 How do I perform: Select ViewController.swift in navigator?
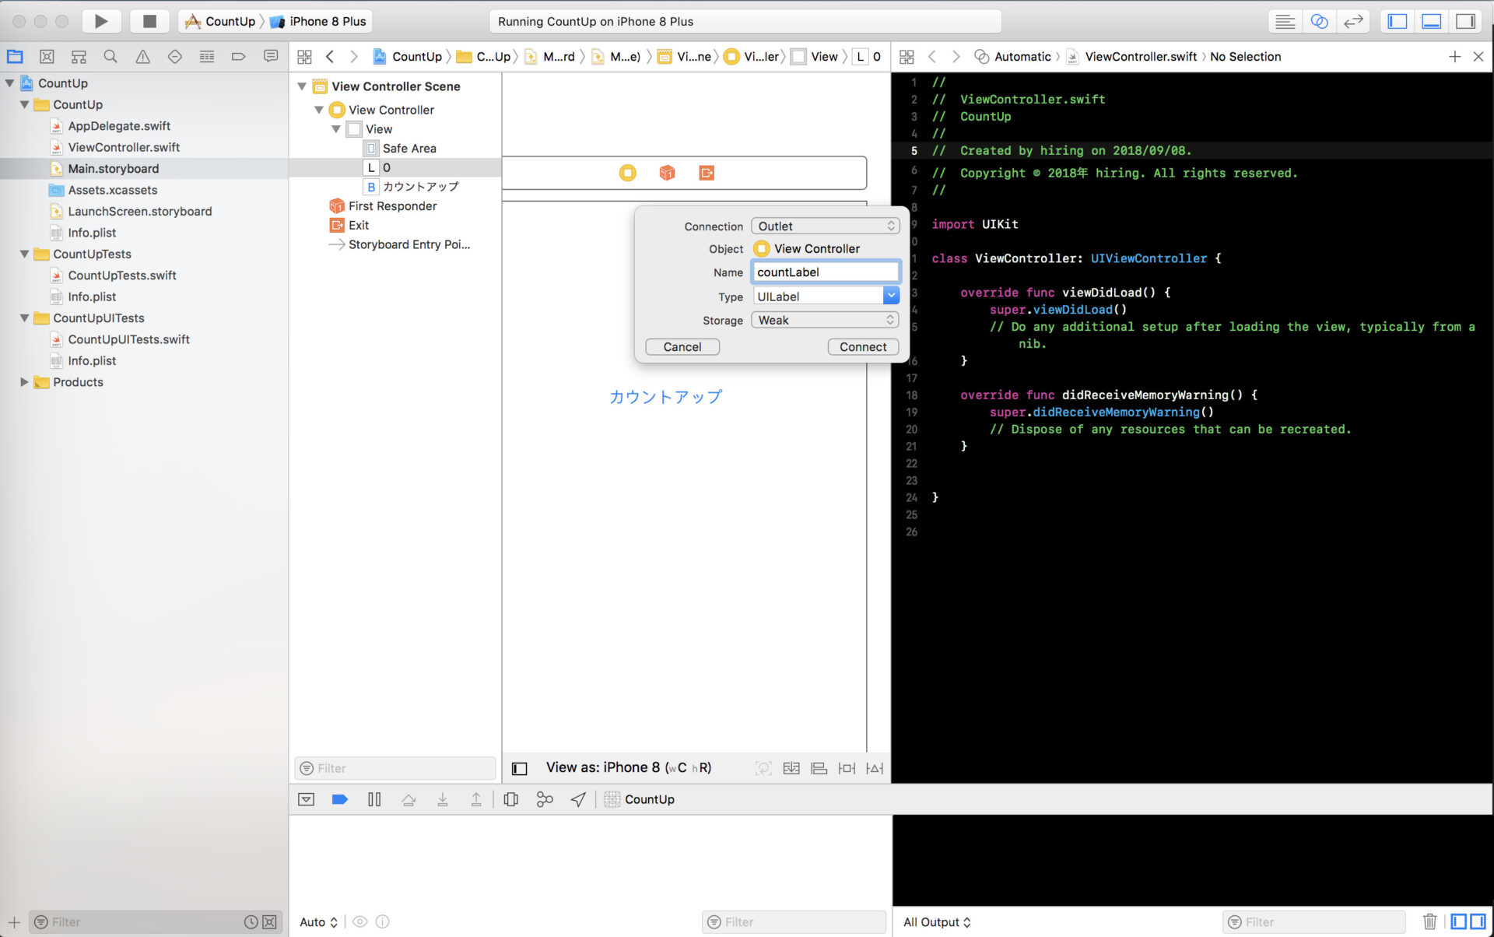(124, 147)
